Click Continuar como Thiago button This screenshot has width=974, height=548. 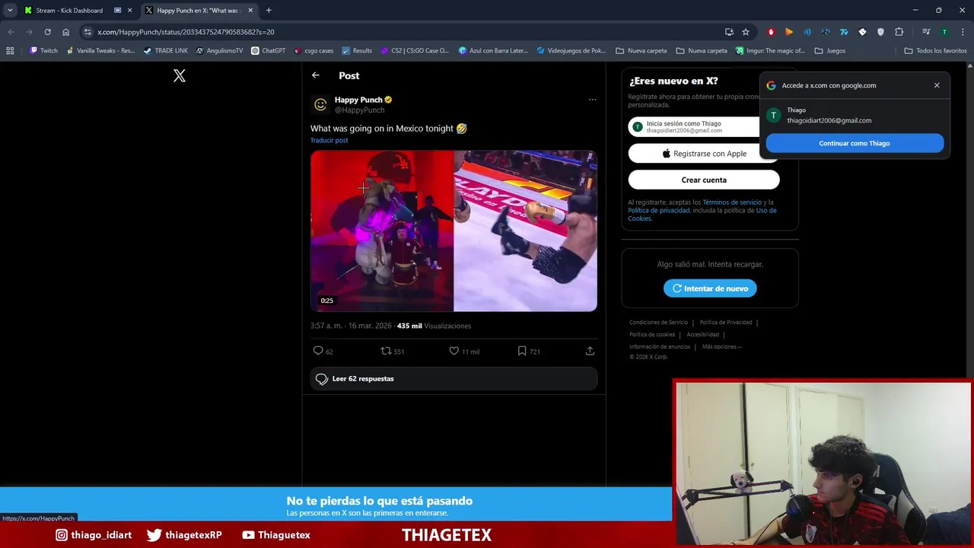point(855,143)
